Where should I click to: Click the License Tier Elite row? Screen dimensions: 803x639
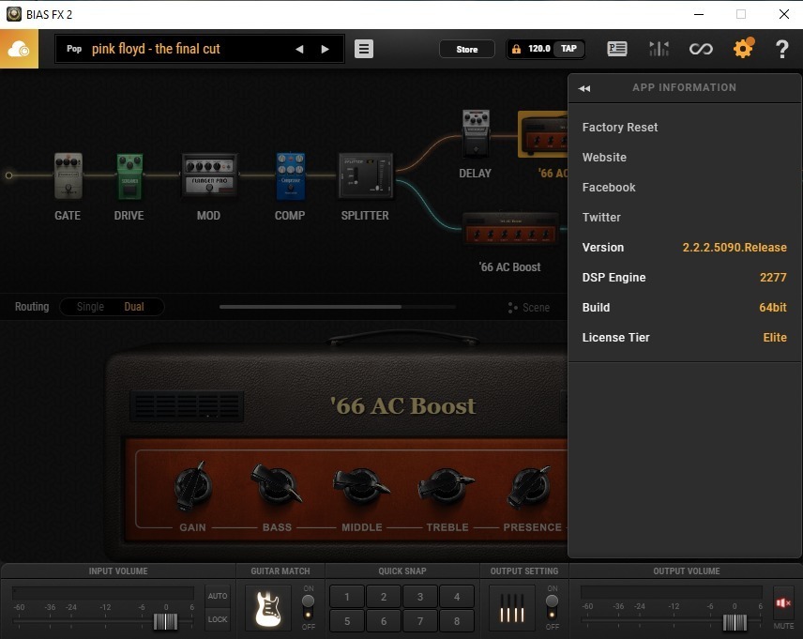pos(684,338)
